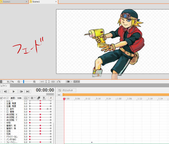Step forward one frame

21,92
